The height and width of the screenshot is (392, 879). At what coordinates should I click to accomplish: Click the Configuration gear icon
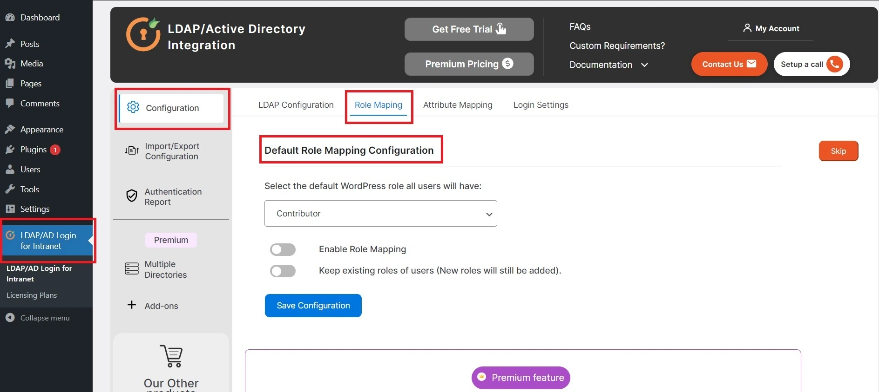tap(133, 107)
